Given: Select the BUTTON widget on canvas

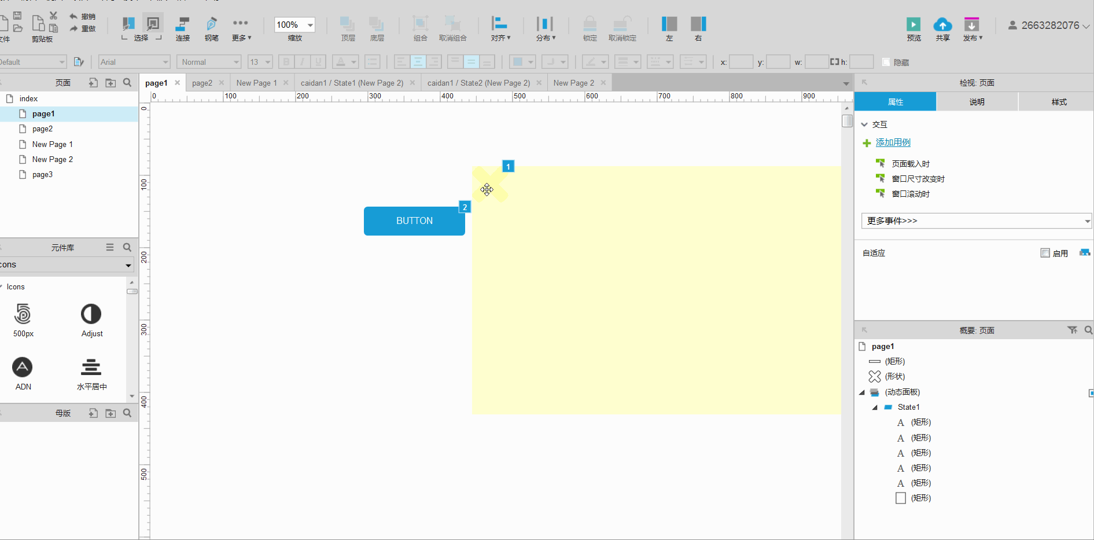Looking at the screenshot, I should click(x=414, y=221).
